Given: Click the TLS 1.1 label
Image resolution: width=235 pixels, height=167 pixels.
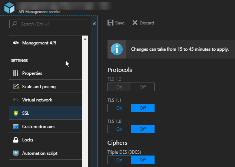Looking at the screenshot, I should [115, 100].
